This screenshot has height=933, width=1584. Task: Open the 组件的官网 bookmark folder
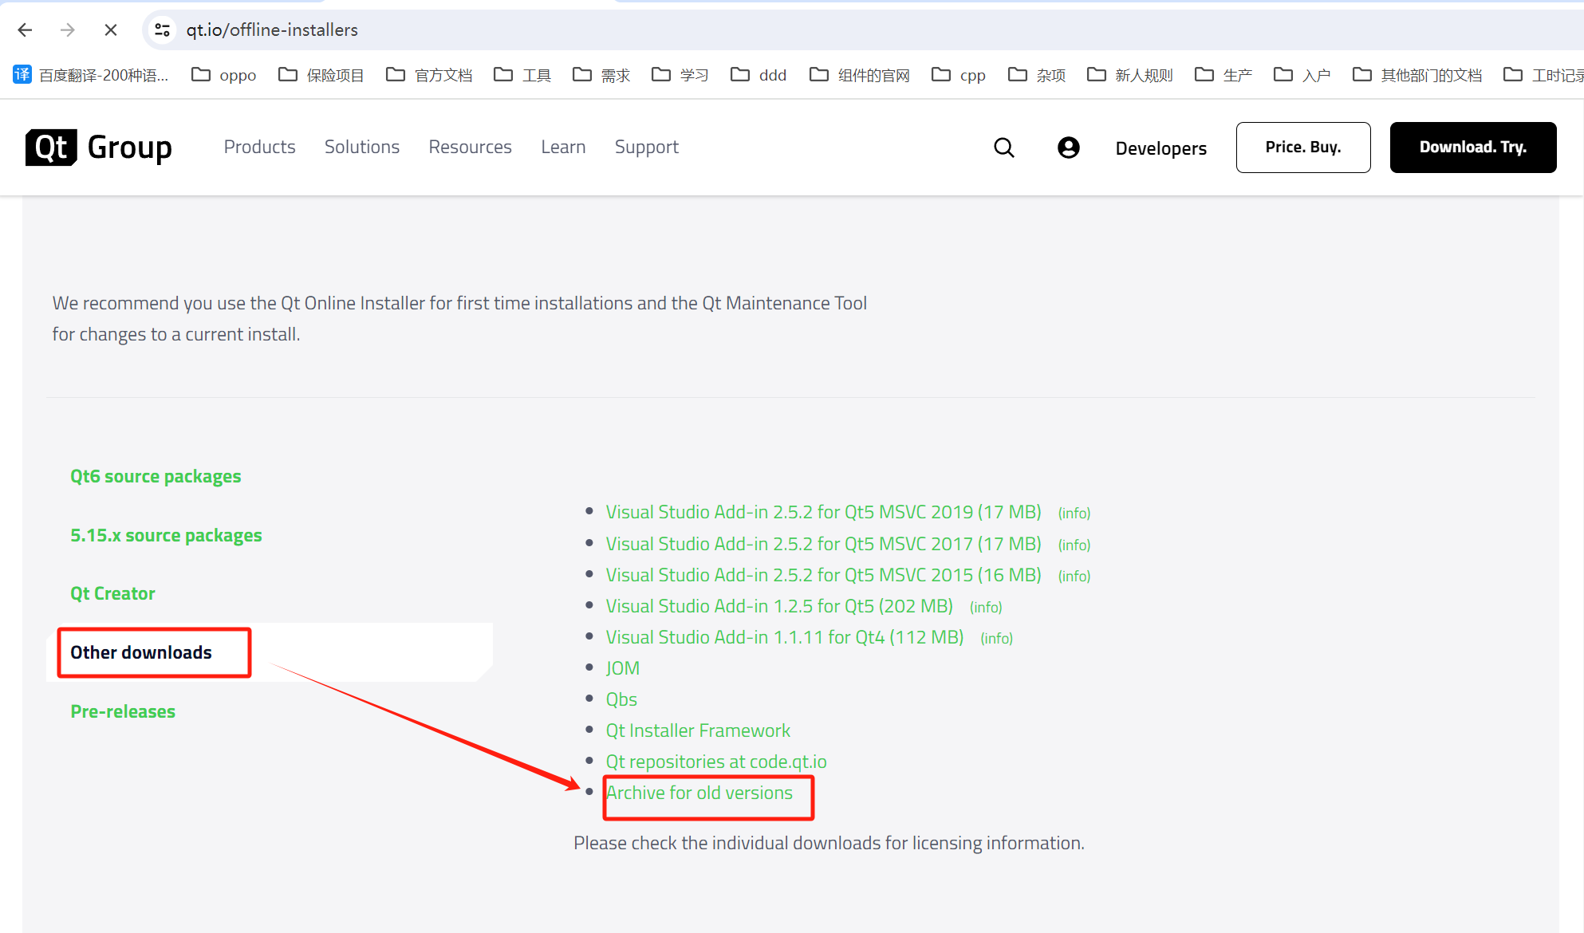click(x=860, y=75)
